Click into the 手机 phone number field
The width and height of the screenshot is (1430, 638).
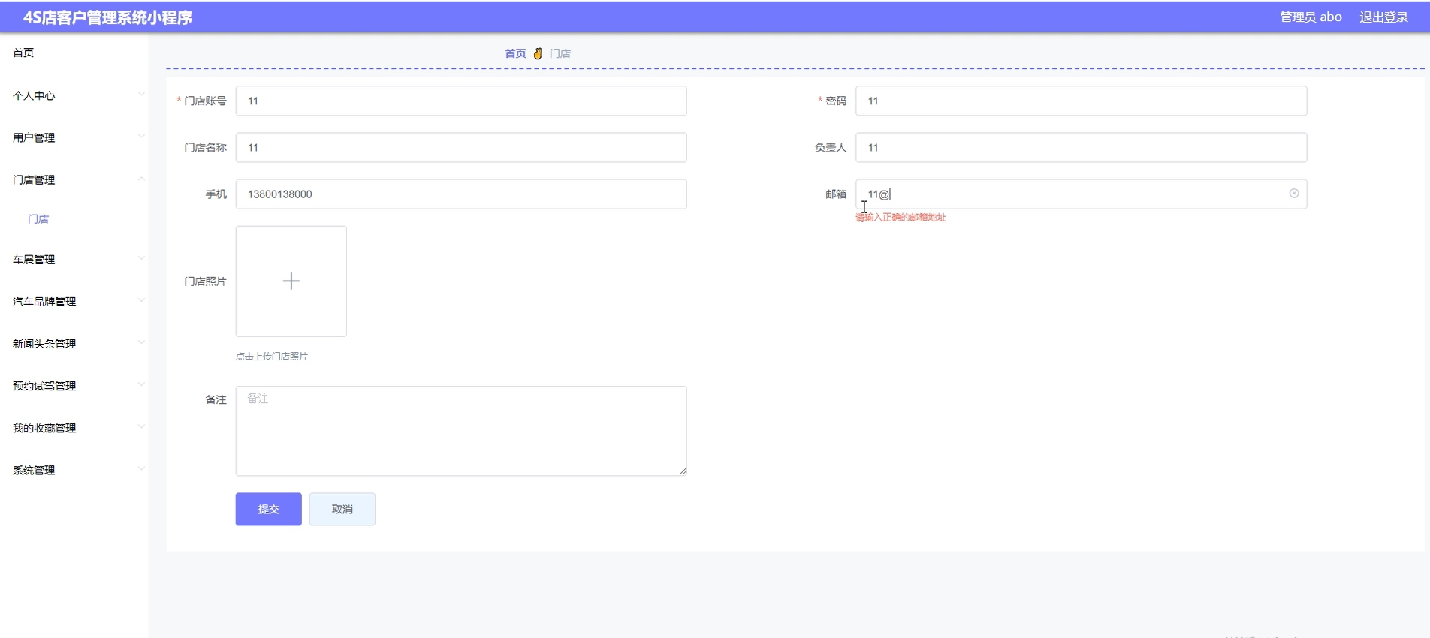(460, 194)
